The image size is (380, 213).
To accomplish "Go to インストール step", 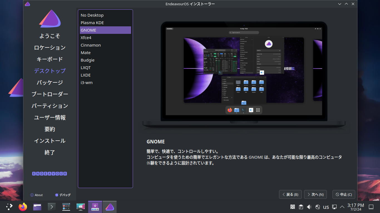I will [x=50, y=141].
